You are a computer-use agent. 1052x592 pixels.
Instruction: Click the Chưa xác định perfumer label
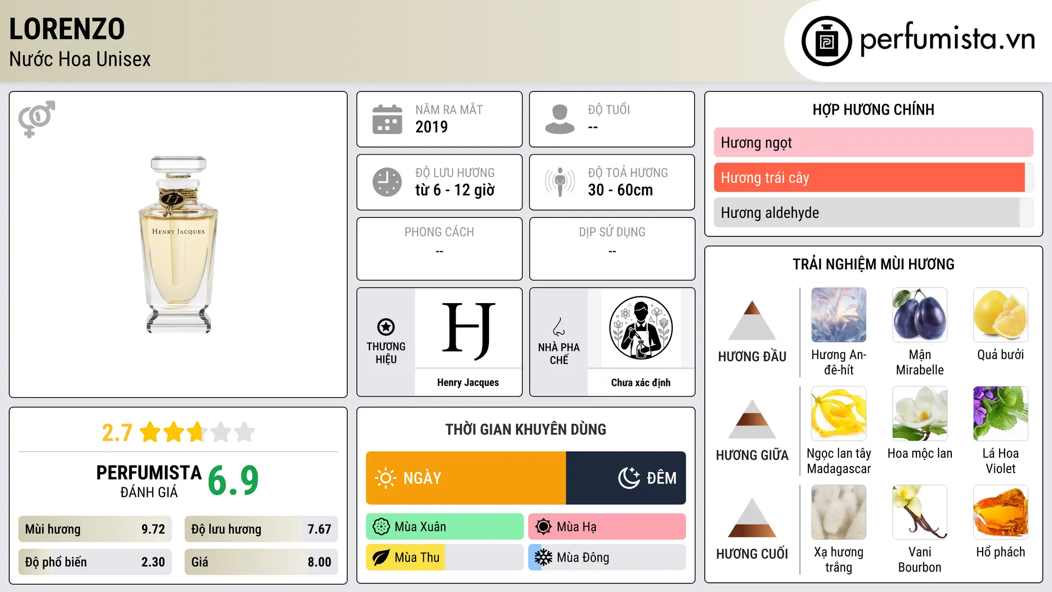tap(641, 382)
